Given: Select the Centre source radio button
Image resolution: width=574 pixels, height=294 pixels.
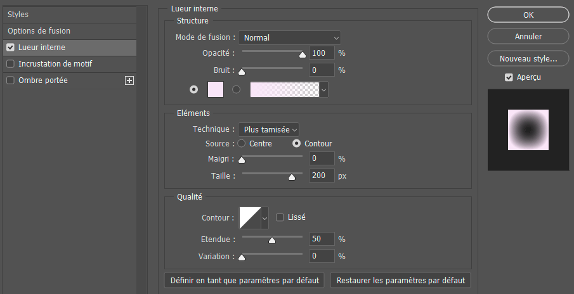Looking at the screenshot, I should [241, 144].
